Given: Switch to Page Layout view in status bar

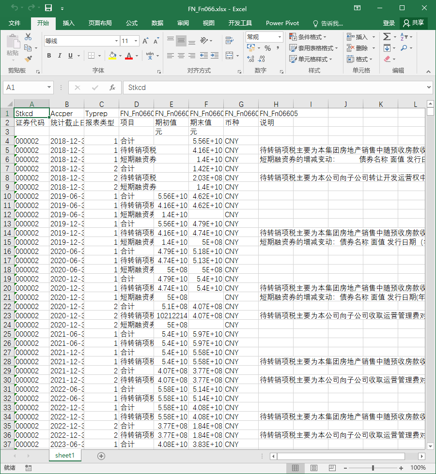Looking at the screenshot, I should click(314, 468).
